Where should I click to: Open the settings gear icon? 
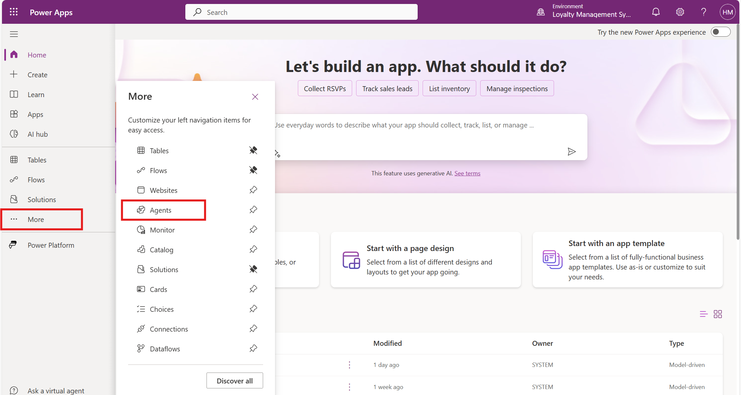point(680,12)
